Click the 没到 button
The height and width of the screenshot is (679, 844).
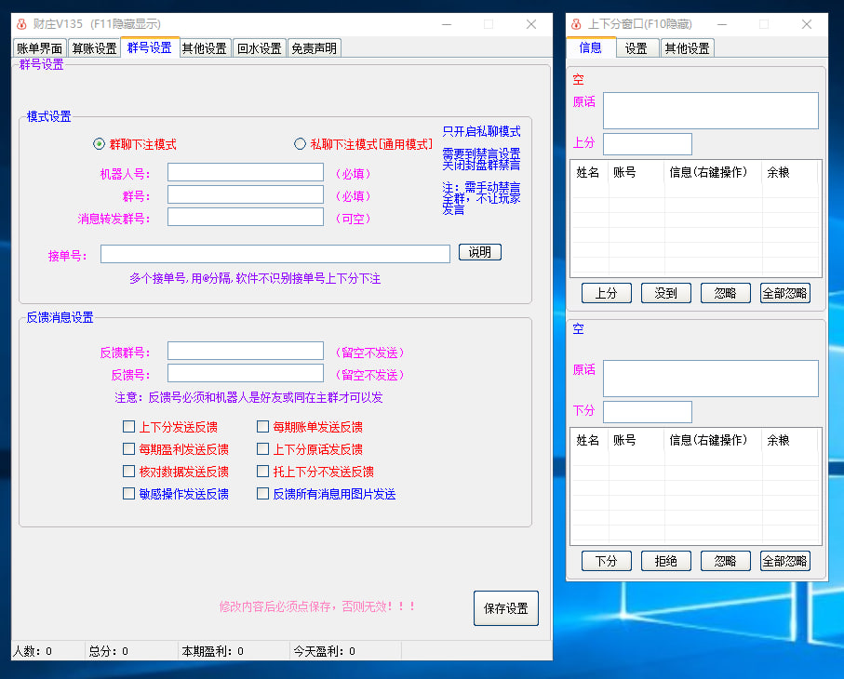tap(665, 293)
